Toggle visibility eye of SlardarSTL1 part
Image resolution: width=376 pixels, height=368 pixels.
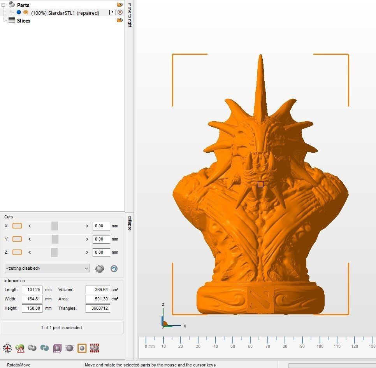pos(26,12)
